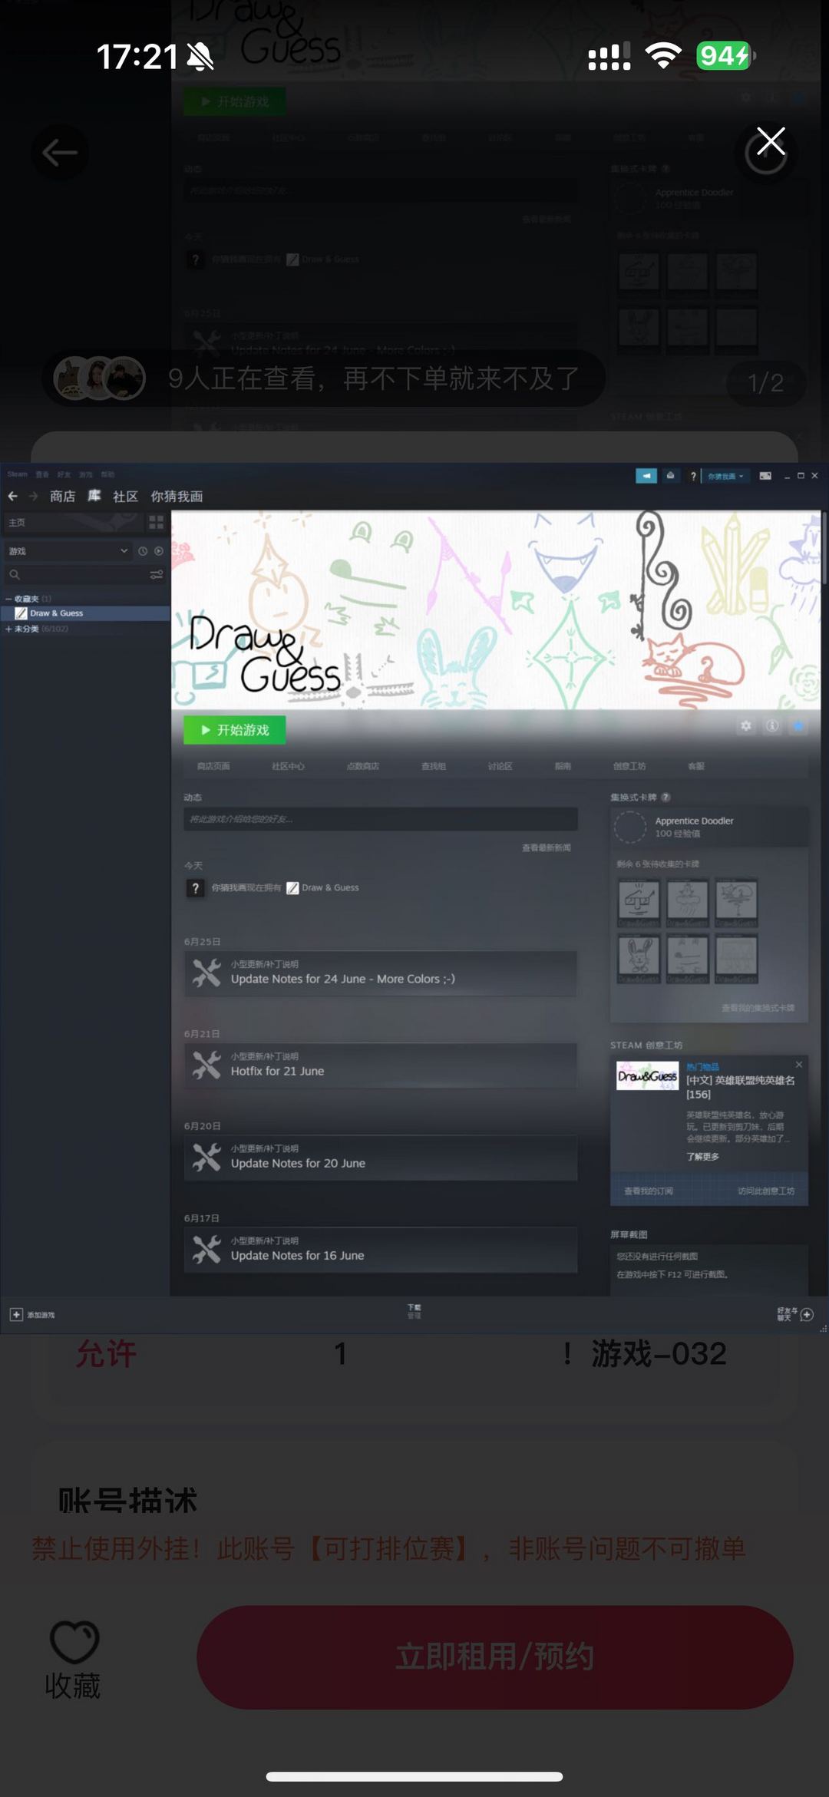The image size is (829, 1797).
Task: Click the library search field
Action: tap(77, 574)
